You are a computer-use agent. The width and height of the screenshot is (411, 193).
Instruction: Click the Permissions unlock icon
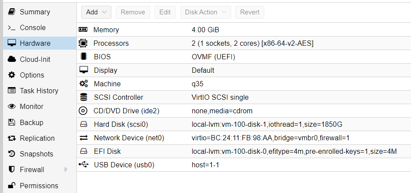coord(11,186)
